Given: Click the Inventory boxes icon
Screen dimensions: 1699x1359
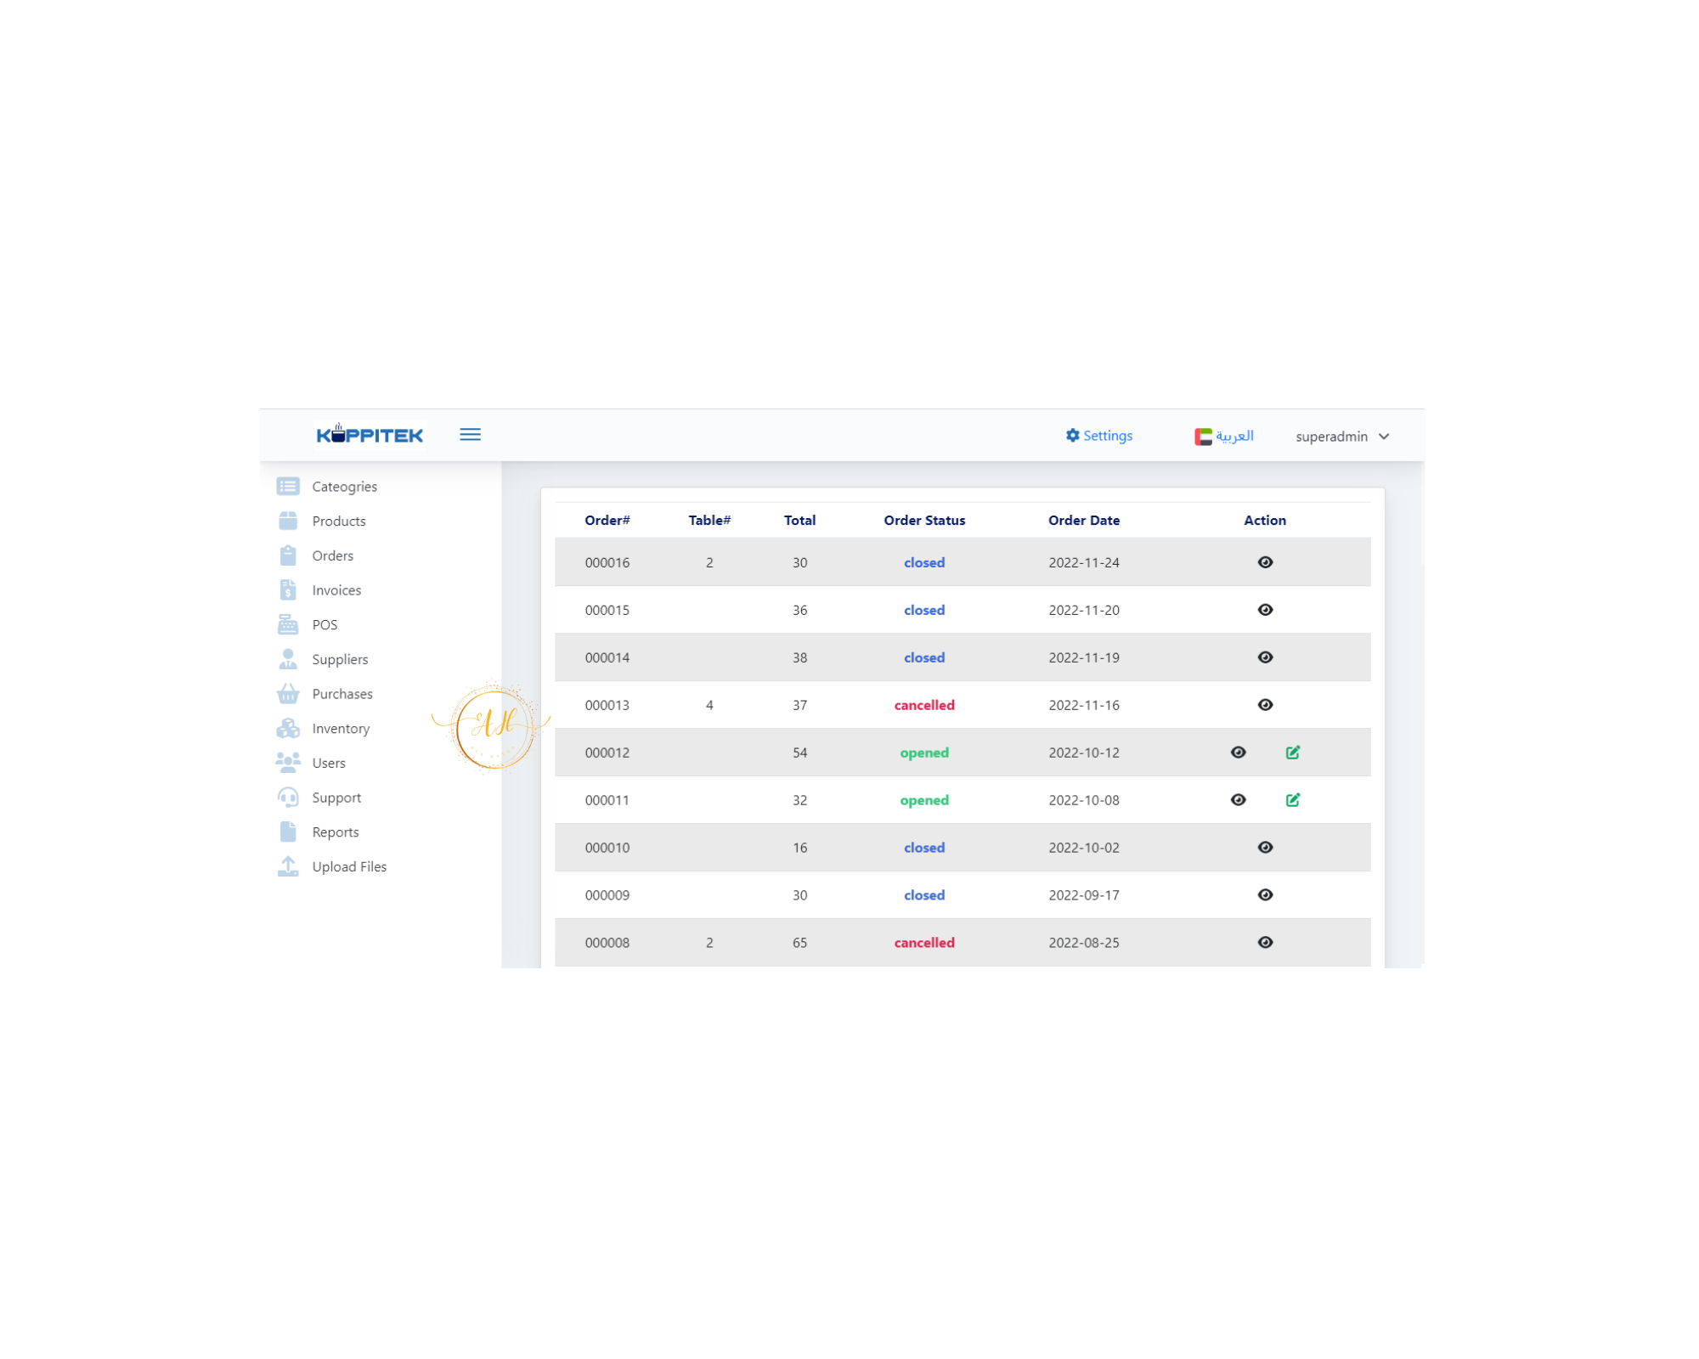Looking at the screenshot, I should 288,729.
